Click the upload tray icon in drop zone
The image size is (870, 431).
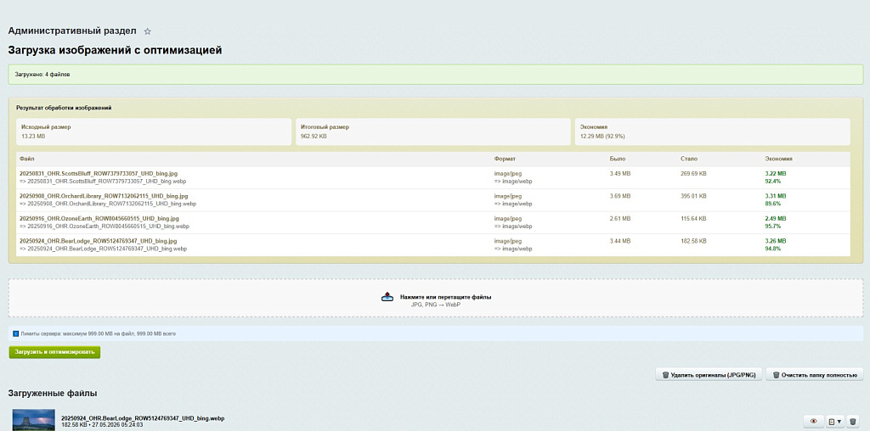tap(387, 297)
